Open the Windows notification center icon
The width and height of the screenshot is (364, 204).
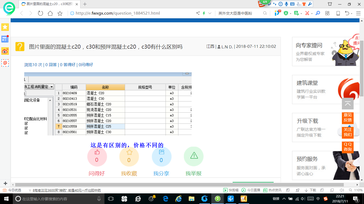[x=355, y=199]
